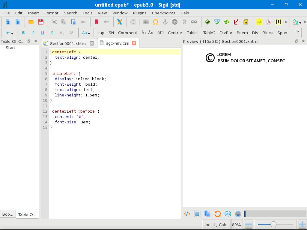Click the Save icon in toolbar

(x=41, y=22)
